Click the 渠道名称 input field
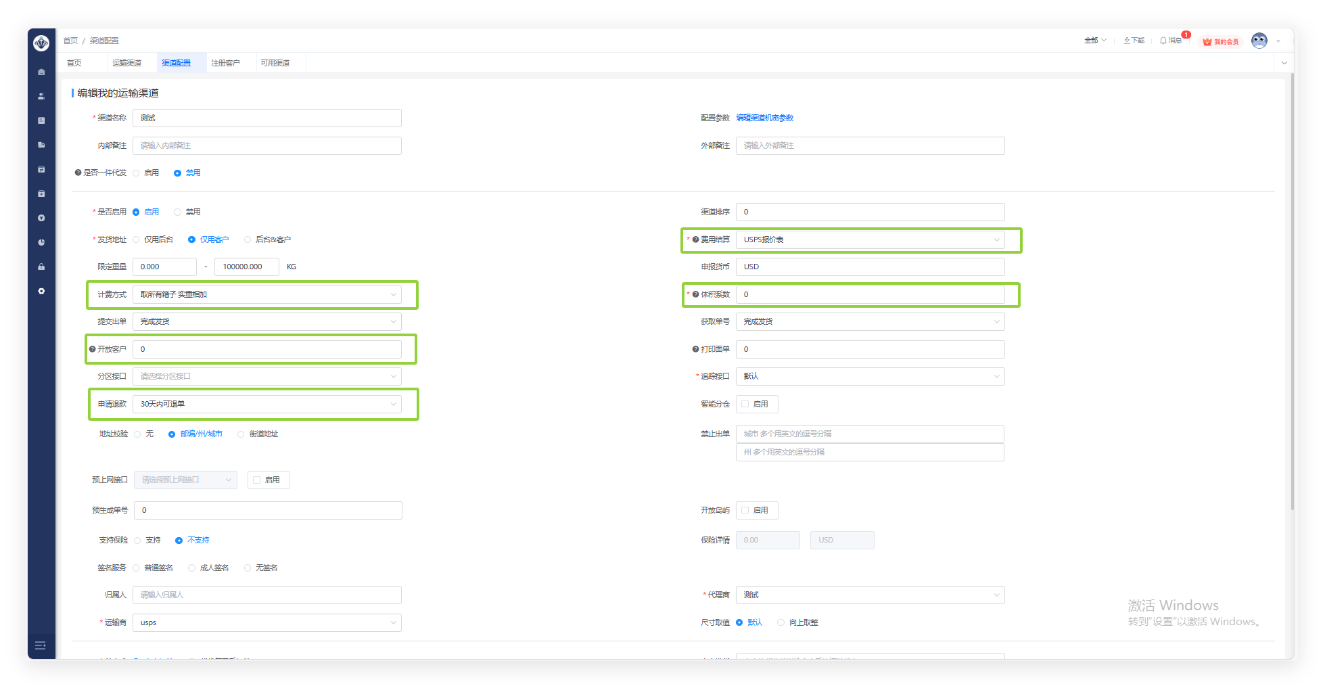 (266, 118)
